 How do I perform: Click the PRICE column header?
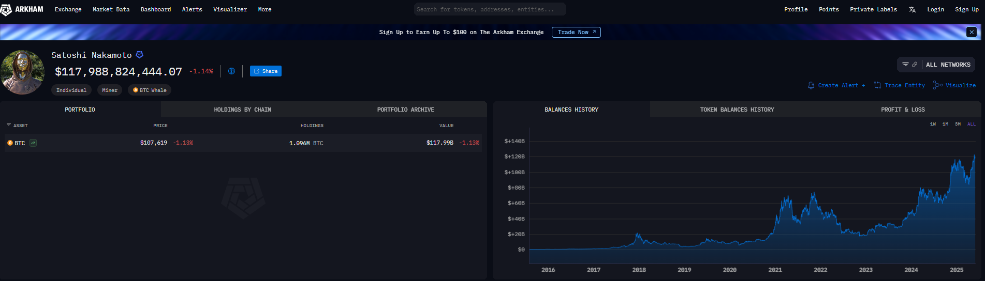pos(160,126)
